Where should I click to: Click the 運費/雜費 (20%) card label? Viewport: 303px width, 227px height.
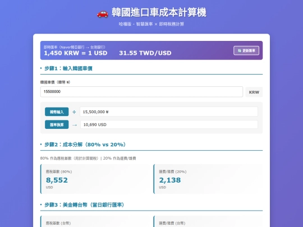pos(173,172)
